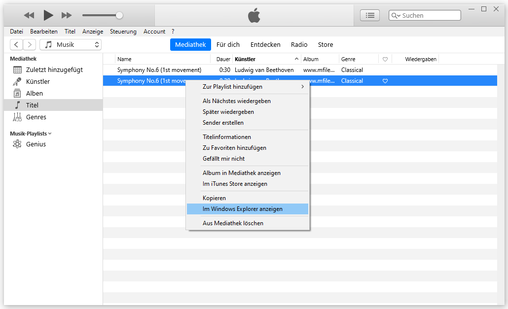
Task: Sort by the Genre column header
Action: pos(359,59)
